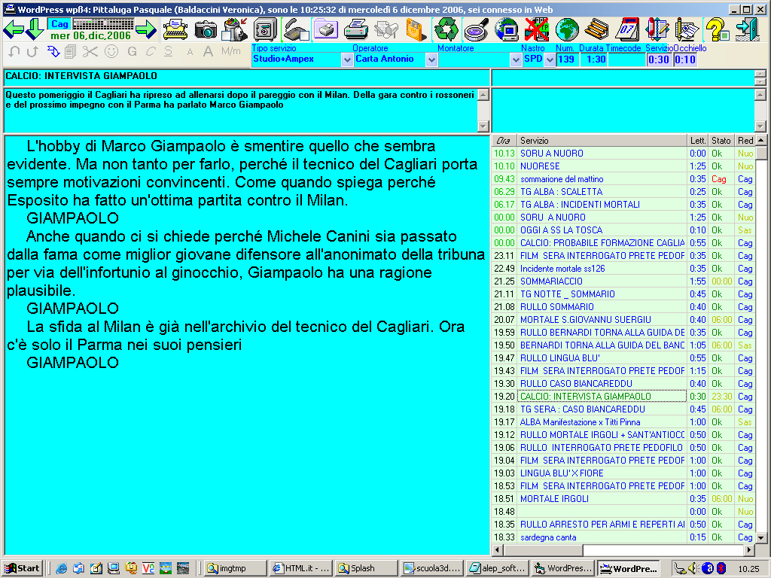The image size is (771, 578).
Task: Click the Durata field showing 1:30
Action: click(595, 59)
